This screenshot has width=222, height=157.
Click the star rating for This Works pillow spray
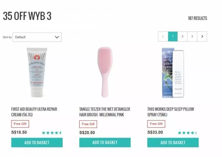coord(187,133)
